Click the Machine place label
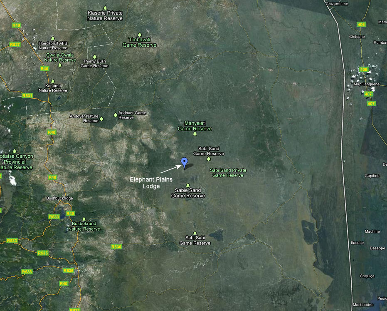Screen dimensions: 387x311 [372, 231]
